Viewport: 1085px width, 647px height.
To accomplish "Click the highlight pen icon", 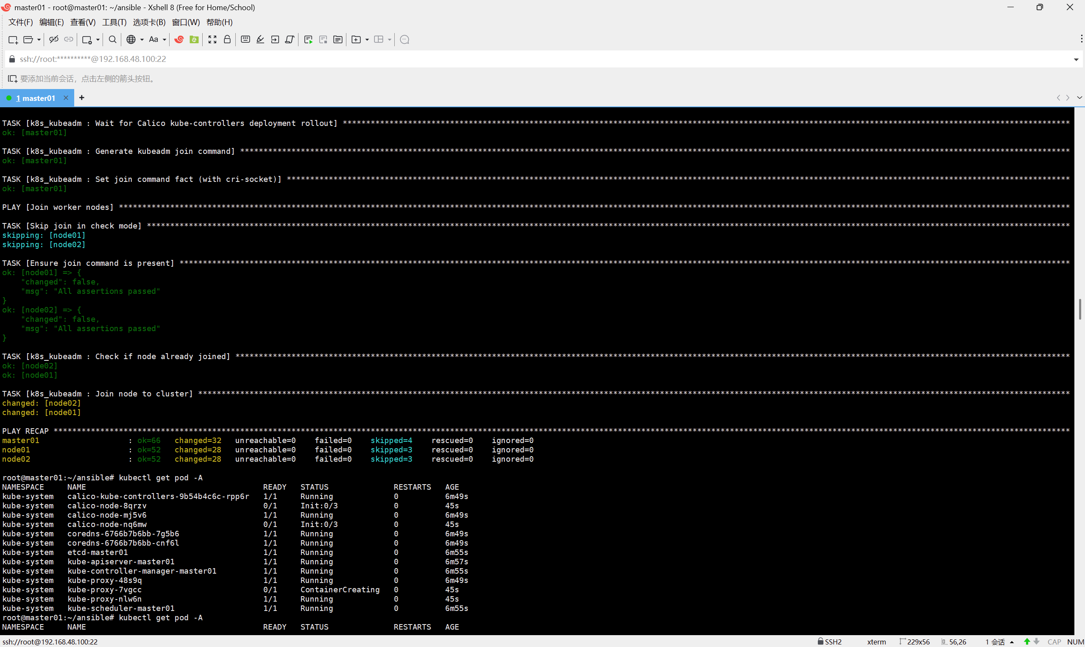I will (x=260, y=40).
